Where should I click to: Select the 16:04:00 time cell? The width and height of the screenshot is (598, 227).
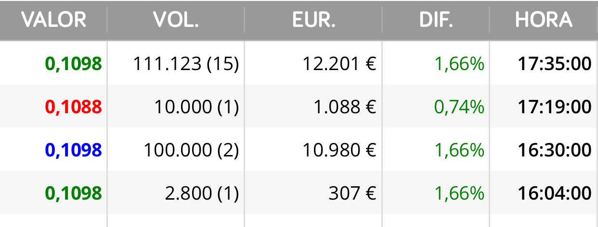[555, 193]
